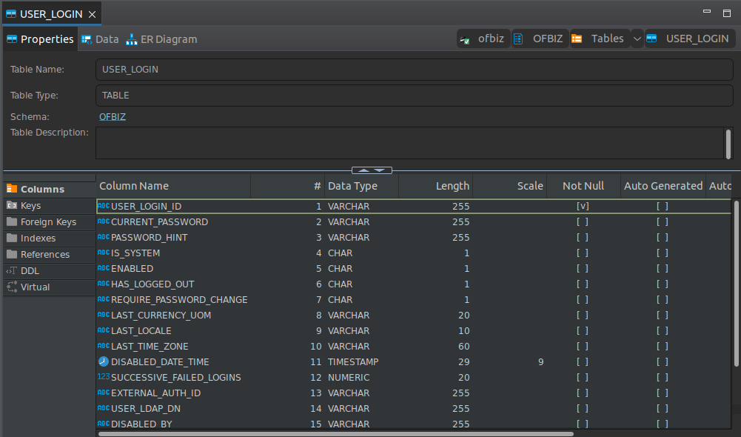
Task: Toggle Auto Generated checkbox for ENABLED
Action: click(x=663, y=269)
